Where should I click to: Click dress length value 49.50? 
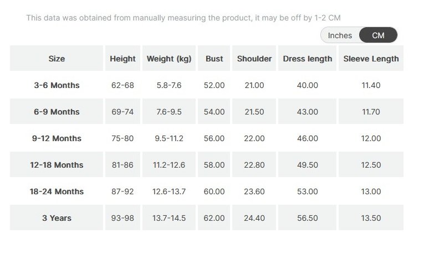click(308, 165)
